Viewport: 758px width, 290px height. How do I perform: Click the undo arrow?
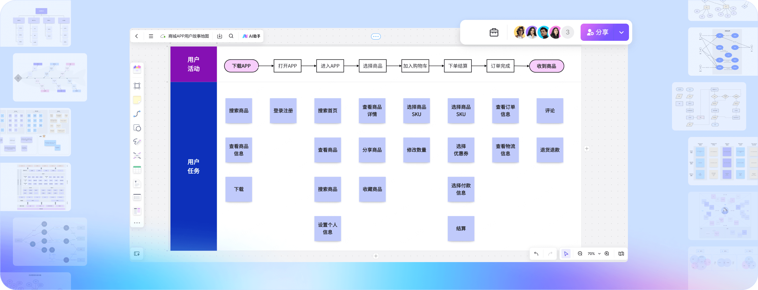click(537, 253)
